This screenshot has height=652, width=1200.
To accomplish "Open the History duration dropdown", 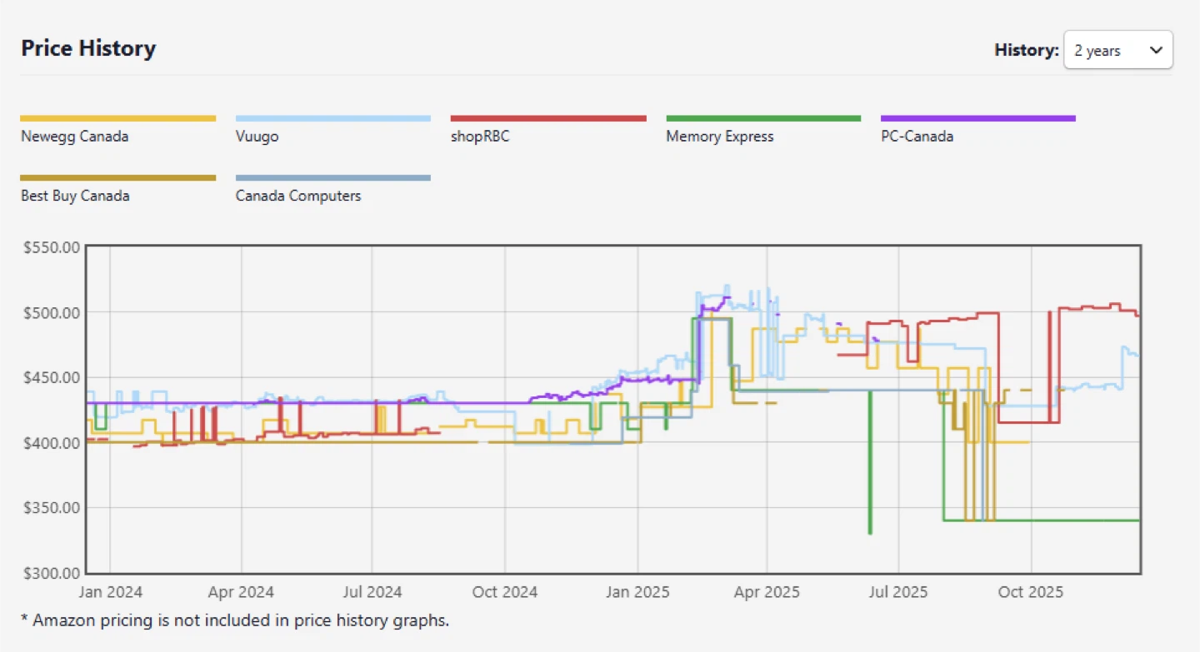I will click(x=1117, y=51).
